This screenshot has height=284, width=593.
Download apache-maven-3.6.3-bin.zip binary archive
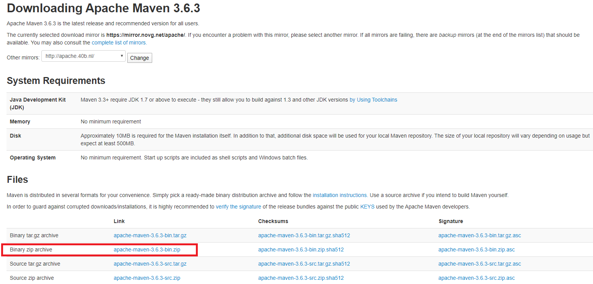147,250
